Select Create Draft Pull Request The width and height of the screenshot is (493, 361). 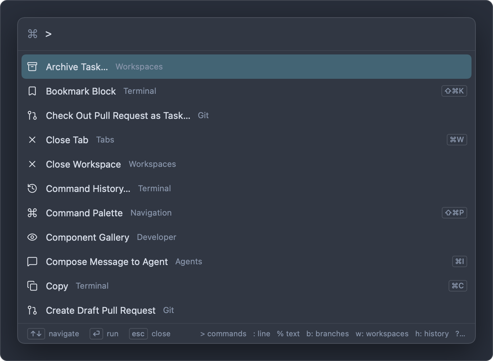point(247,310)
